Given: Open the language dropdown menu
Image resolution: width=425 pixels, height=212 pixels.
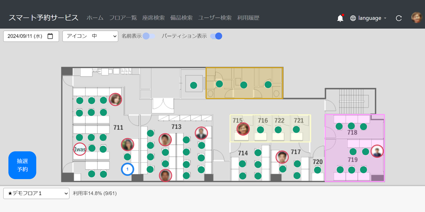Looking at the screenshot, I should [x=368, y=18].
